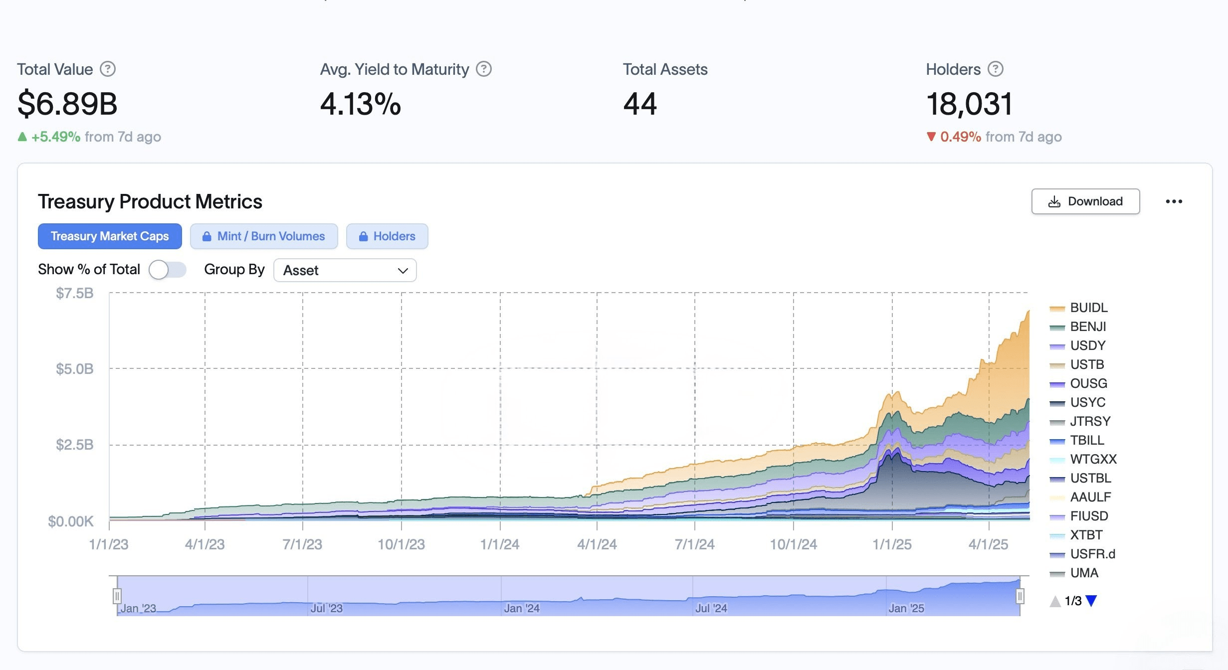Hide the BENJI series via the legend

click(x=1087, y=327)
